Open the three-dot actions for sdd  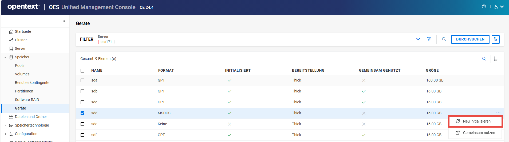click(x=498, y=113)
